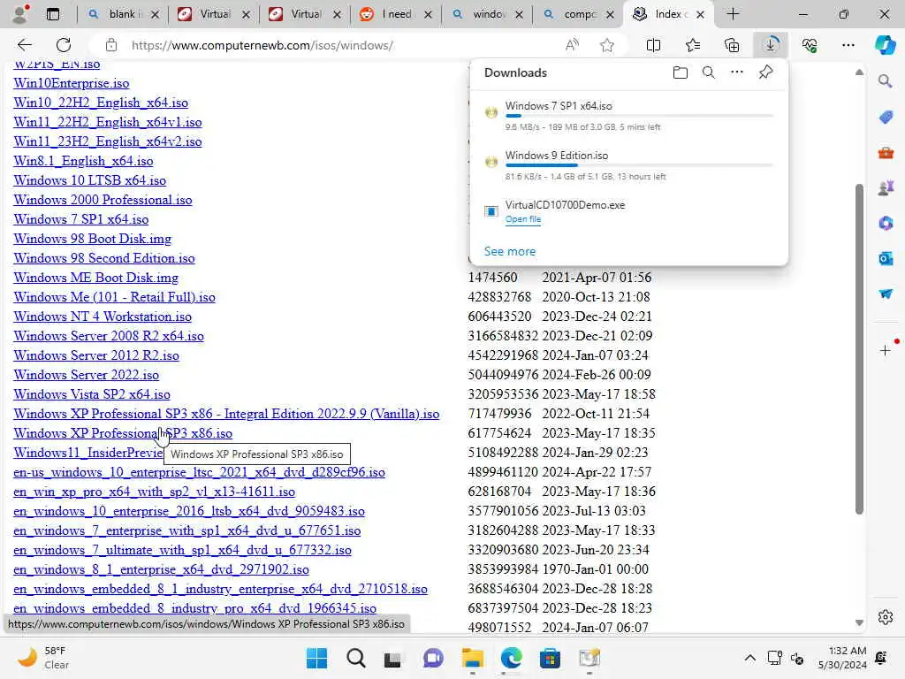
Task: Open sidebar settings gear
Action: point(885,617)
